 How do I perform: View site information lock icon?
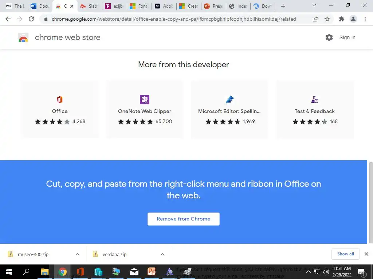pyautogui.click(x=46, y=19)
